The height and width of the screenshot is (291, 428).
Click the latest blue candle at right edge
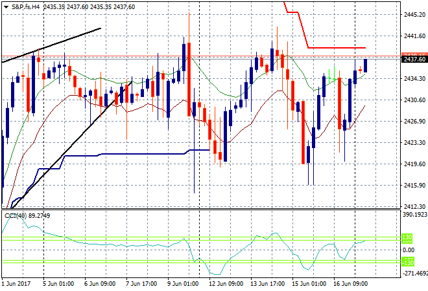pyautogui.click(x=365, y=65)
